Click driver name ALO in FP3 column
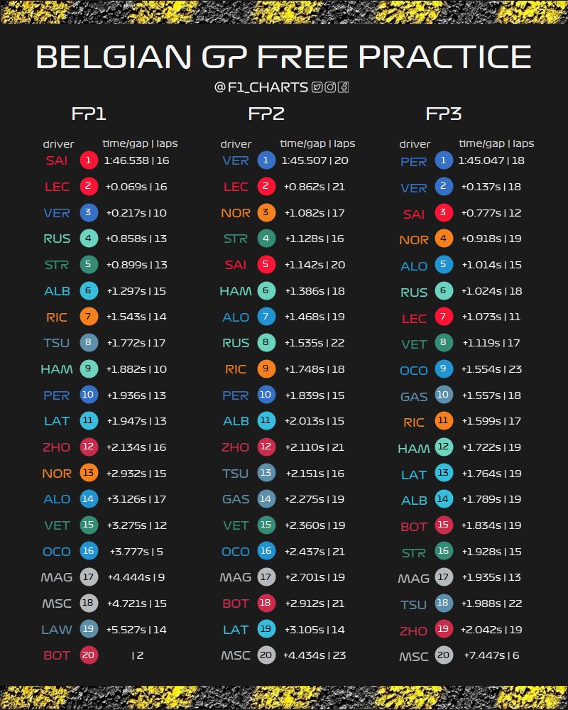Image resolution: width=568 pixels, height=710 pixels. pos(414,266)
